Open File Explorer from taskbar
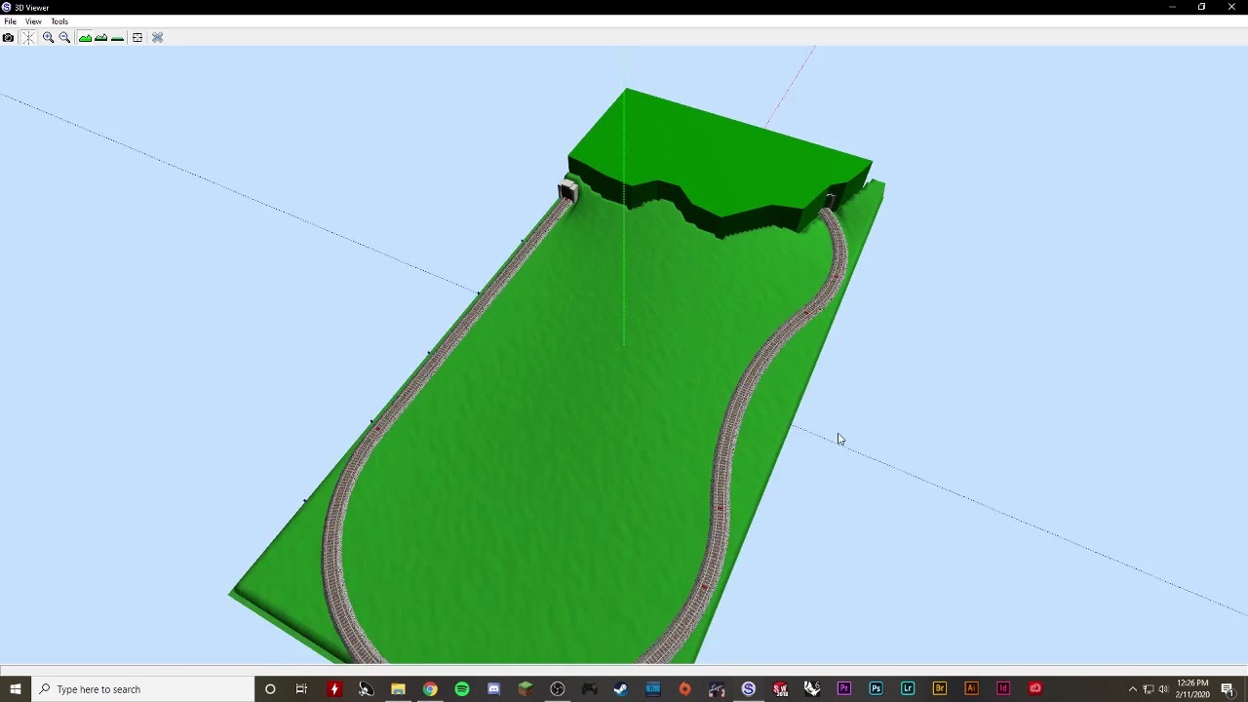The width and height of the screenshot is (1248, 702). coord(398,689)
